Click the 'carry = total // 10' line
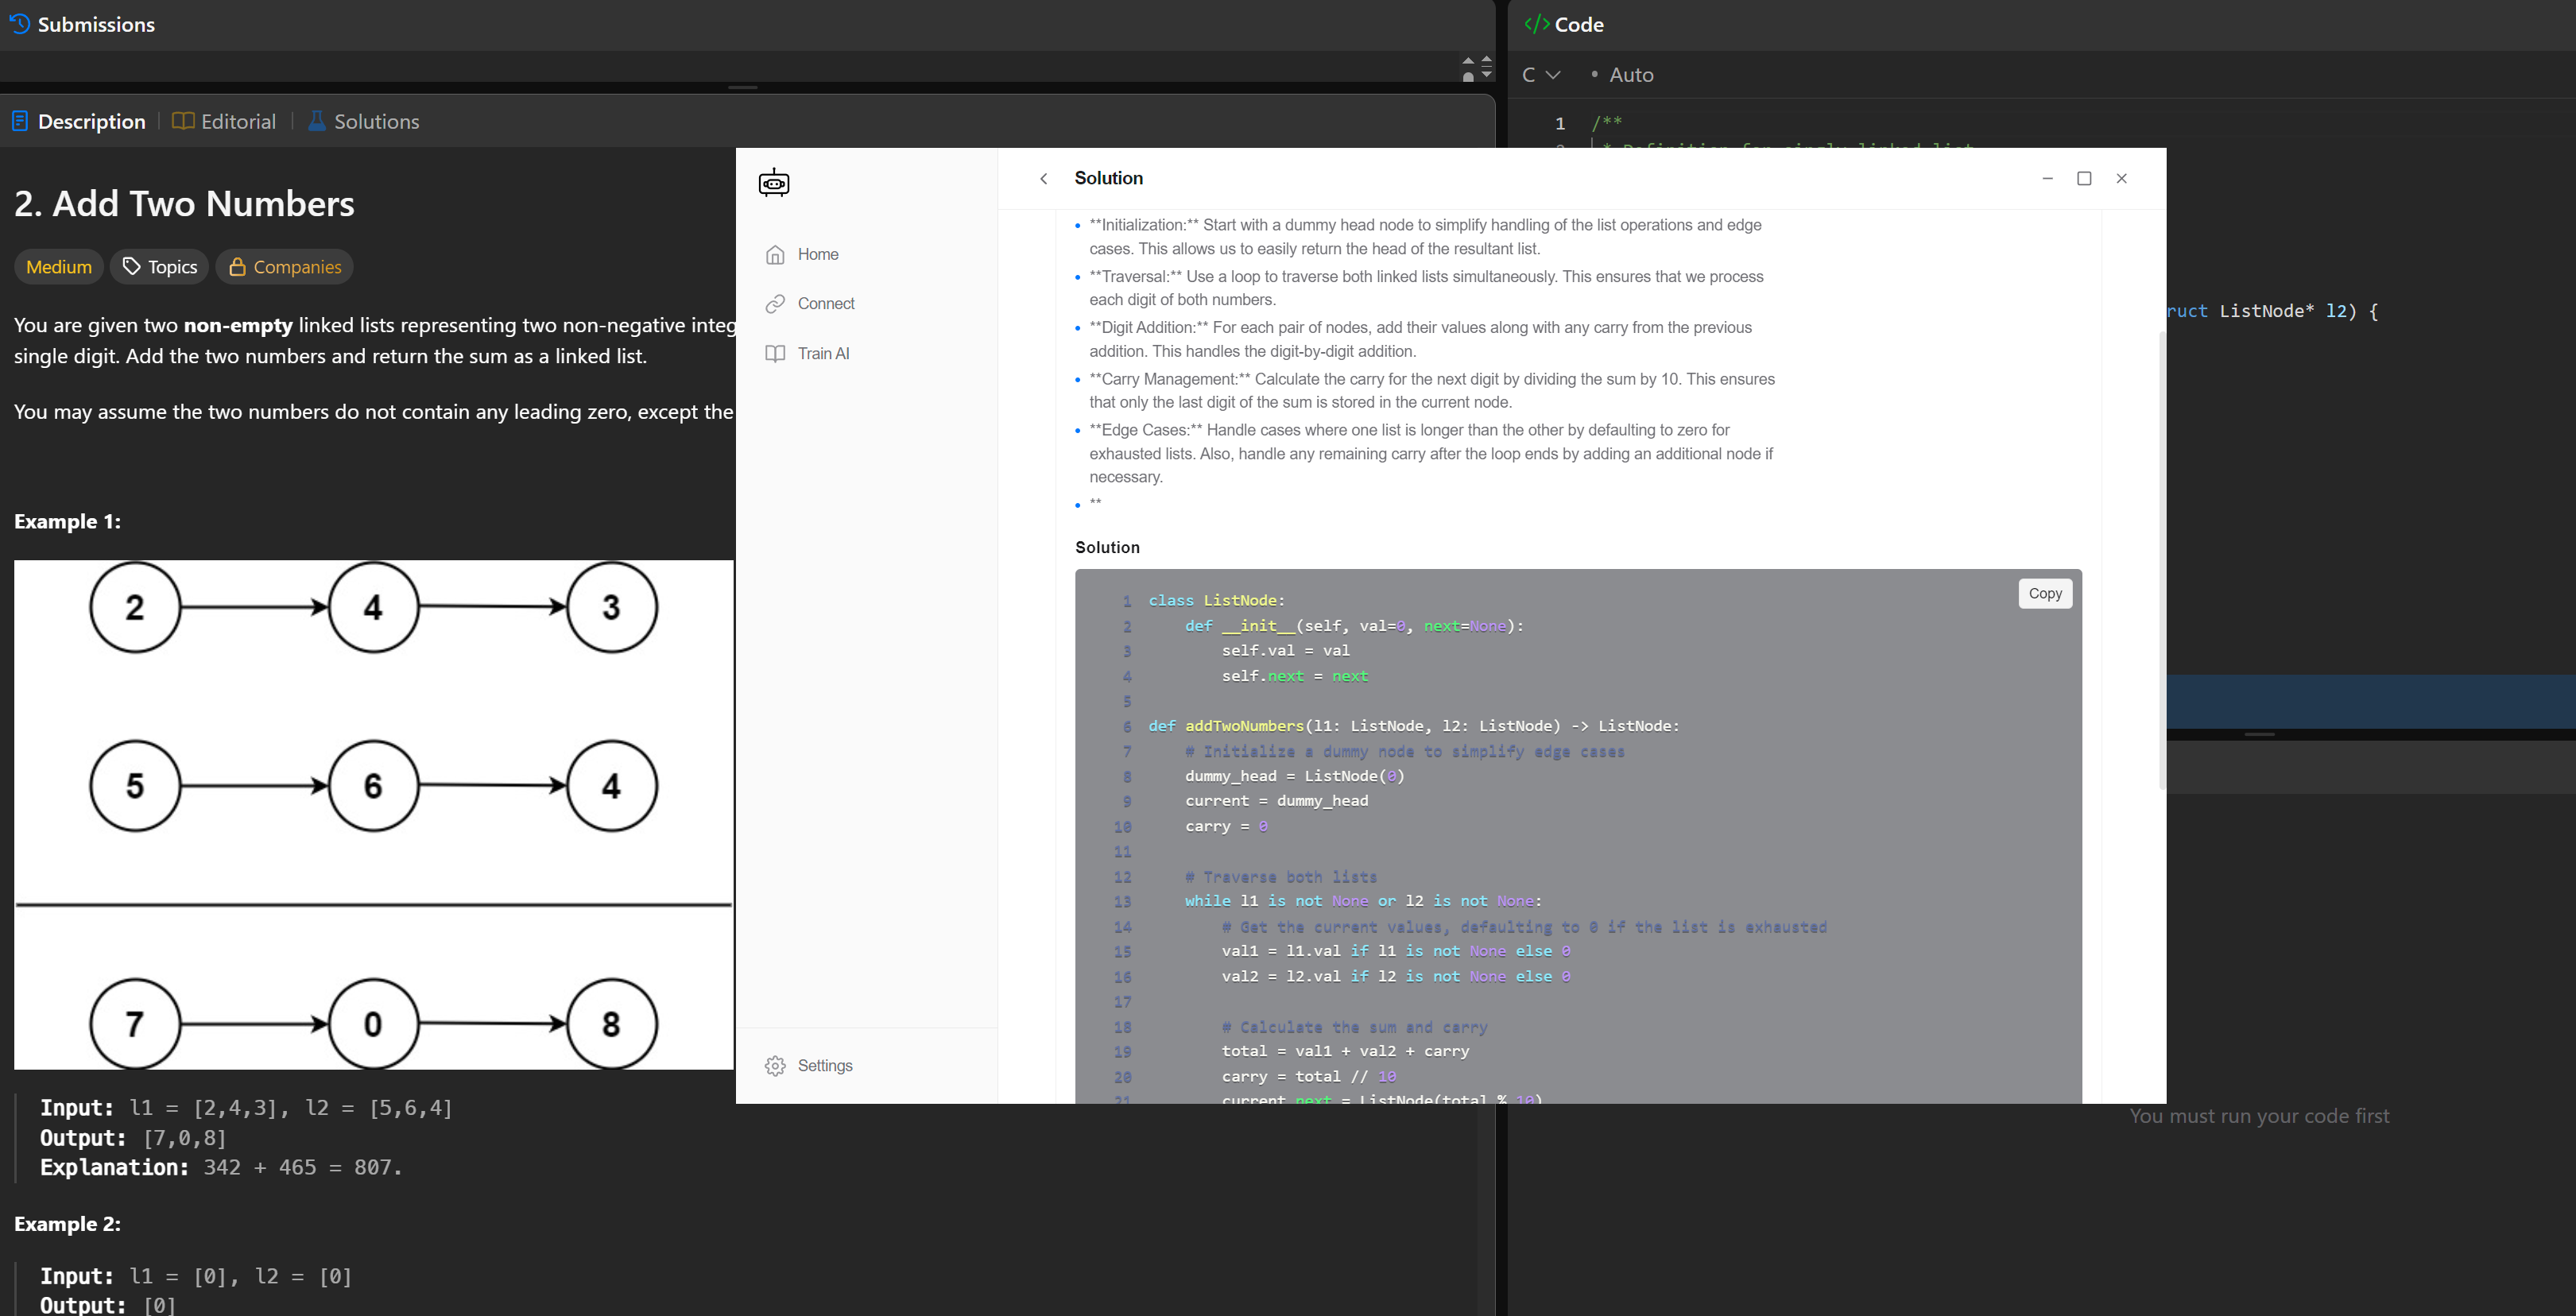Image resolution: width=2576 pixels, height=1316 pixels. click(1308, 1076)
